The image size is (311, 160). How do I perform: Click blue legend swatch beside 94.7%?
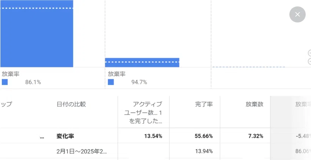pyautogui.click(x=111, y=82)
